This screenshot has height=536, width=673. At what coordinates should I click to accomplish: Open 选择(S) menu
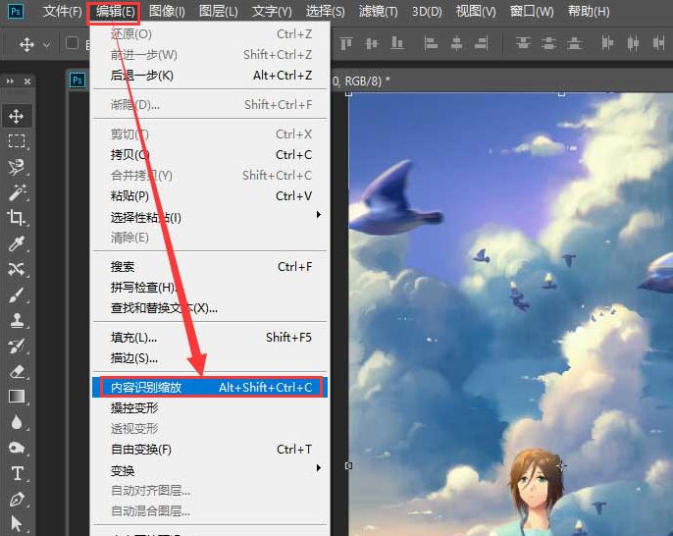[325, 12]
